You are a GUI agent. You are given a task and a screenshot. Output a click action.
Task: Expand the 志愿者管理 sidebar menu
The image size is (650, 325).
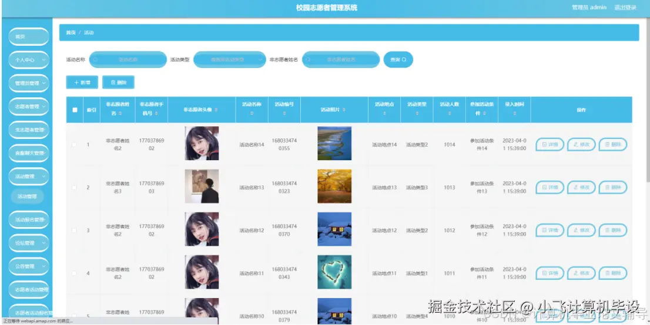(29, 106)
